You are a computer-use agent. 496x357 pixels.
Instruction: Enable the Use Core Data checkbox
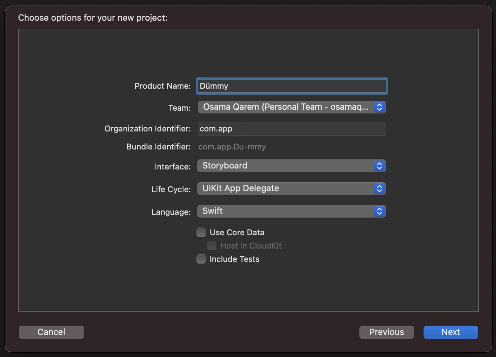[x=201, y=232]
